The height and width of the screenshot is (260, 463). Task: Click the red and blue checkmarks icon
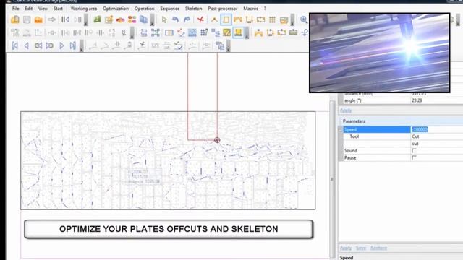[x=181, y=32]
